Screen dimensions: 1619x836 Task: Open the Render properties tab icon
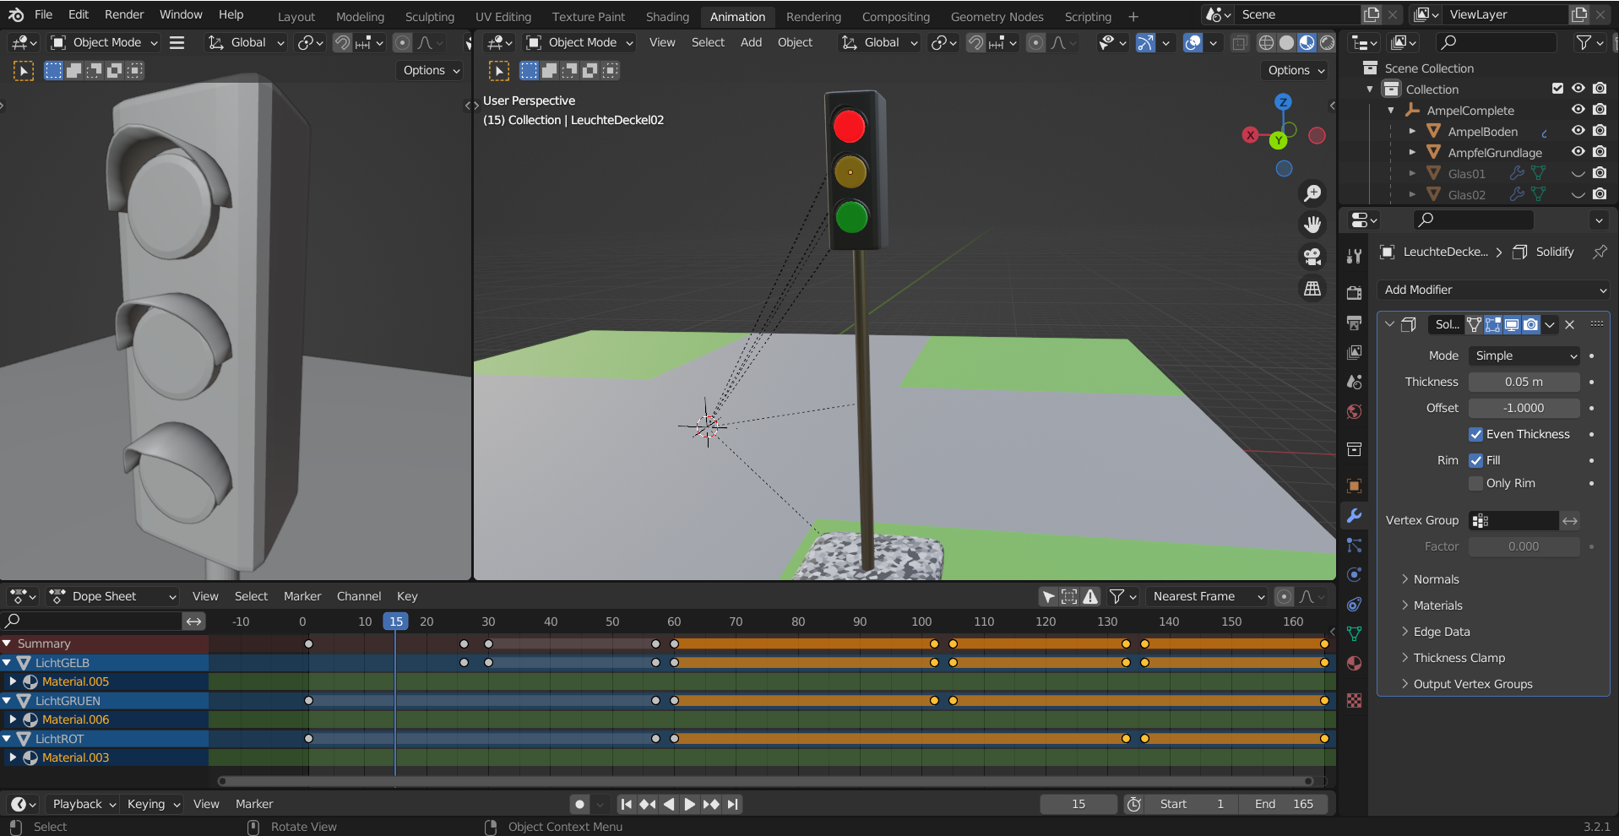point(1355,292)
